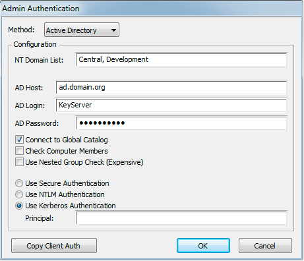Image resolution: width=304 pixels, height=261 pixels.
Task: Click the Principal text field
Action: 181,218
